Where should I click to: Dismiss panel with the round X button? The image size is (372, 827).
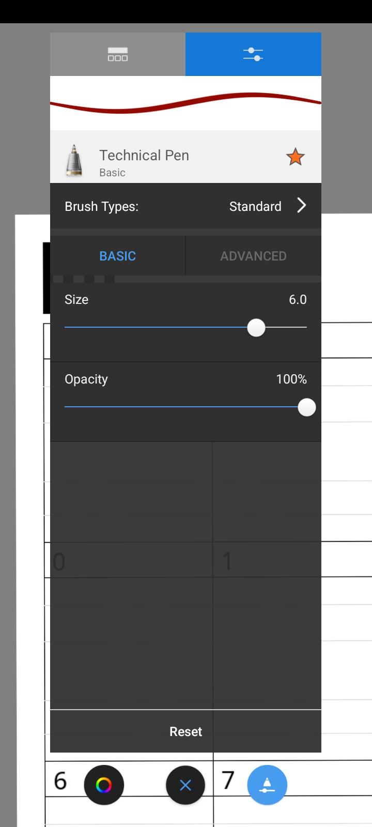tap(185, 785)
